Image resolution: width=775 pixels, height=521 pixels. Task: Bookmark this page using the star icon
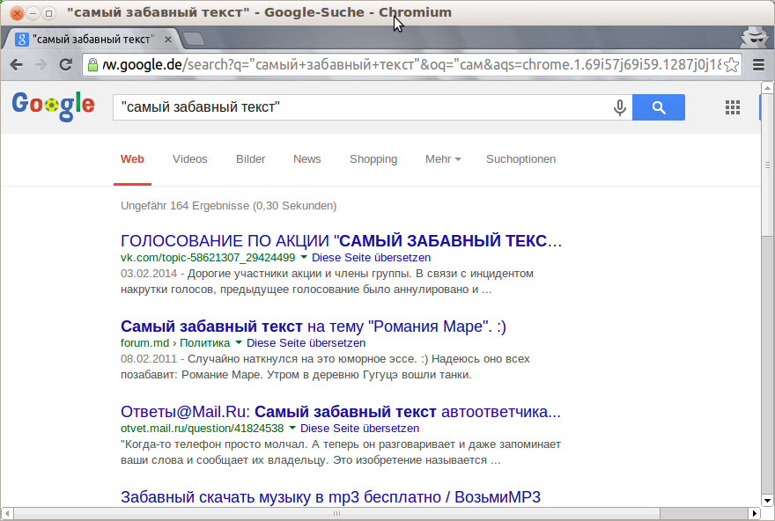point(732,65)
